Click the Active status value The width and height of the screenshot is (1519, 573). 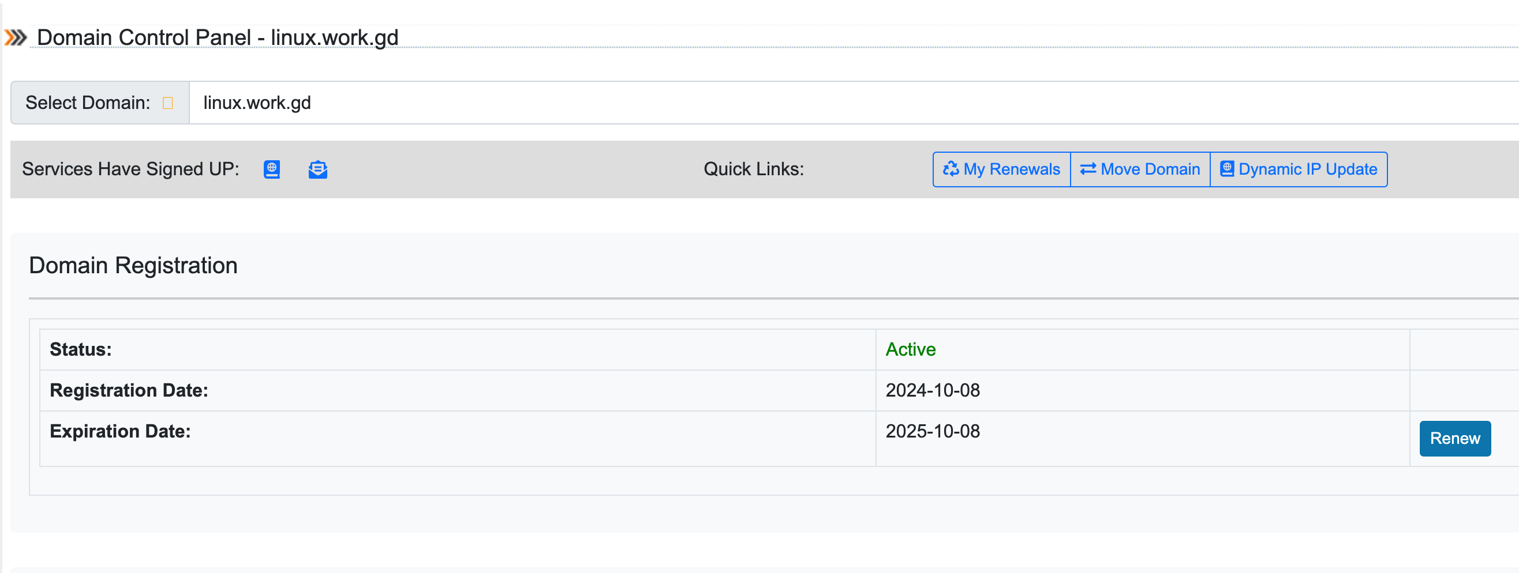(911, 350)
